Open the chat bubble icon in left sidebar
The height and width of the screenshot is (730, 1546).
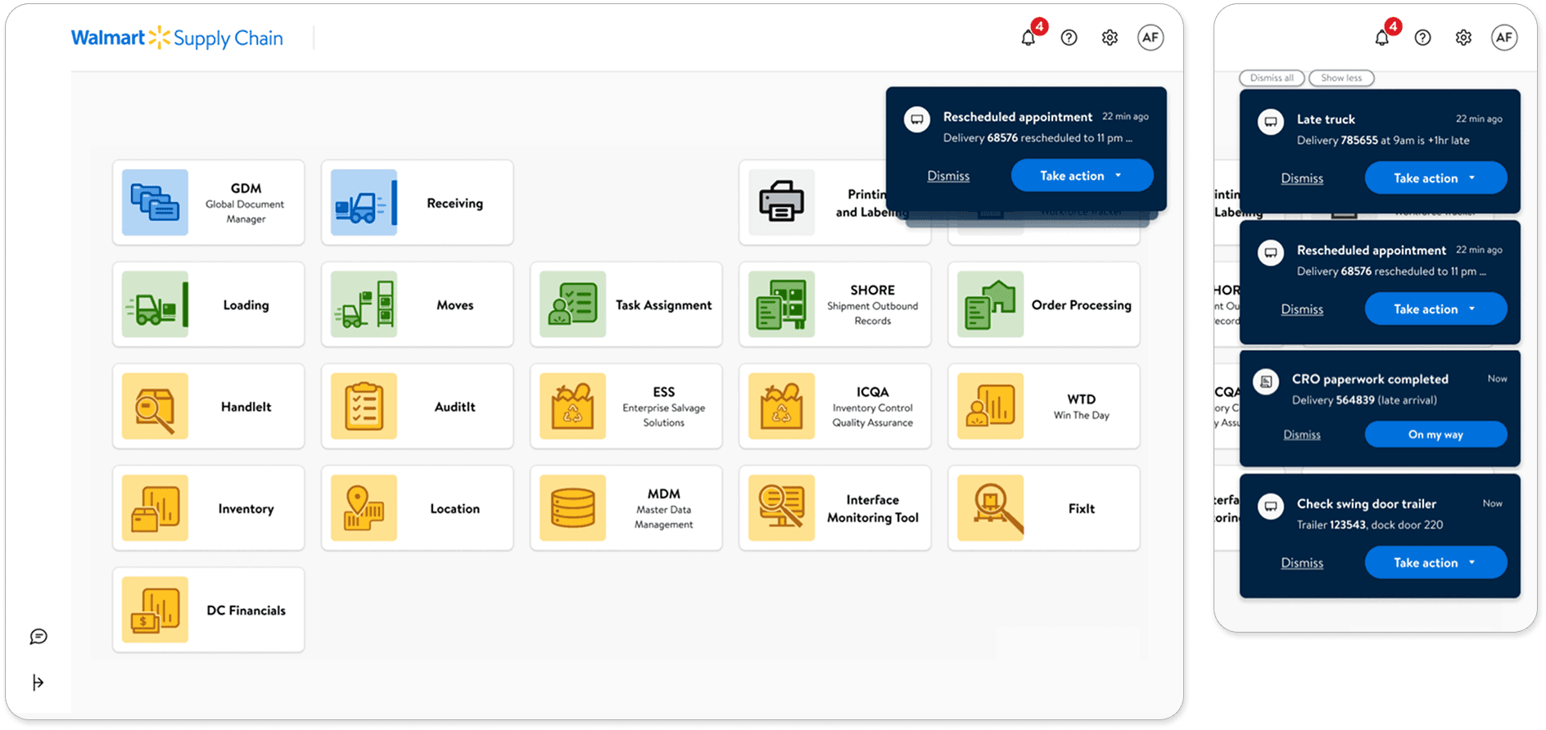[38, 637]
